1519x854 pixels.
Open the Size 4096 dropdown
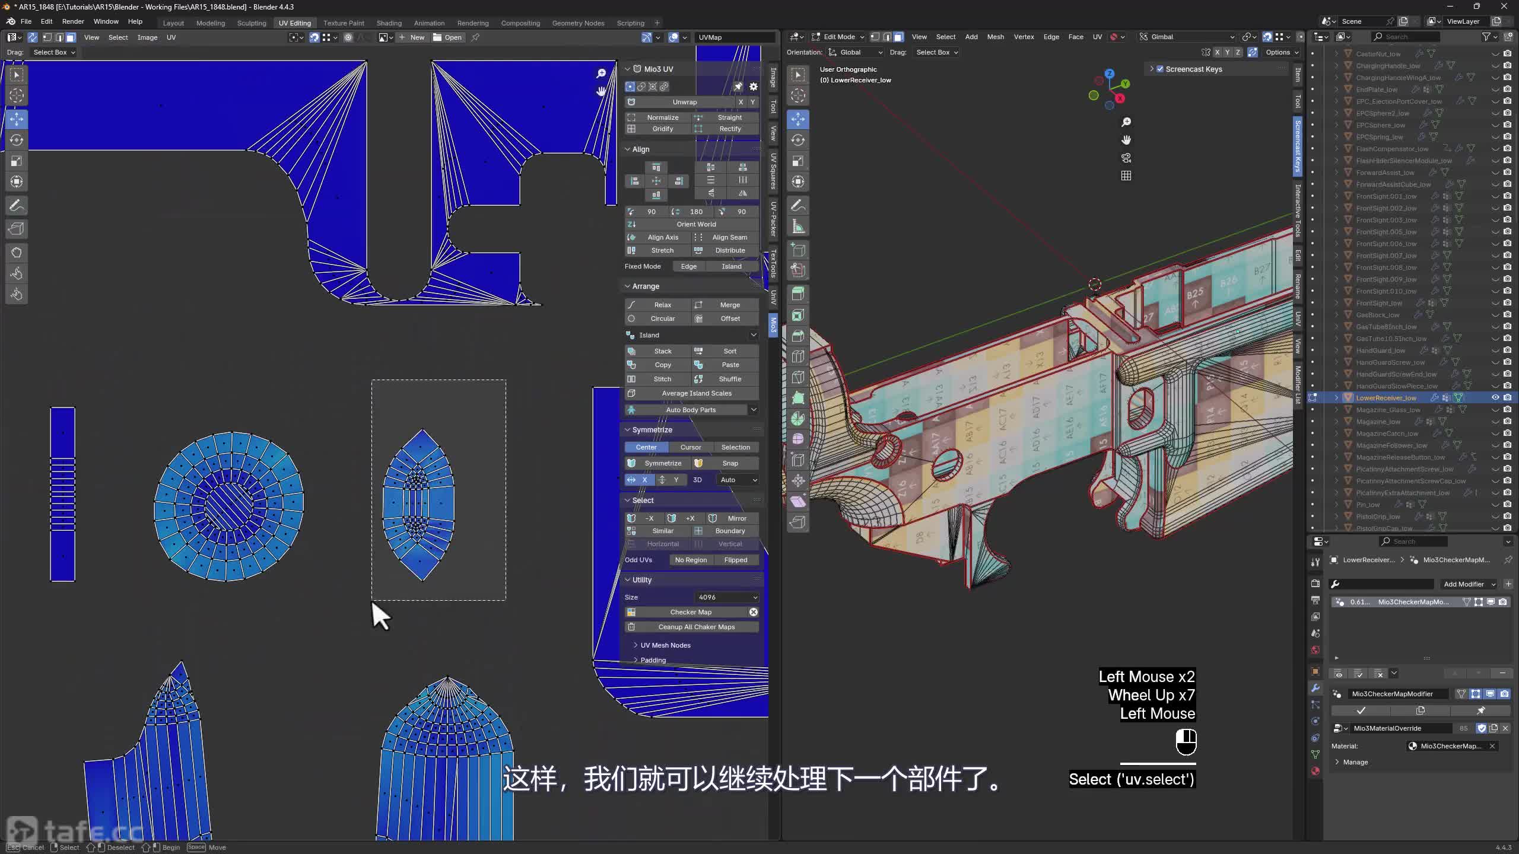[726, 597]
